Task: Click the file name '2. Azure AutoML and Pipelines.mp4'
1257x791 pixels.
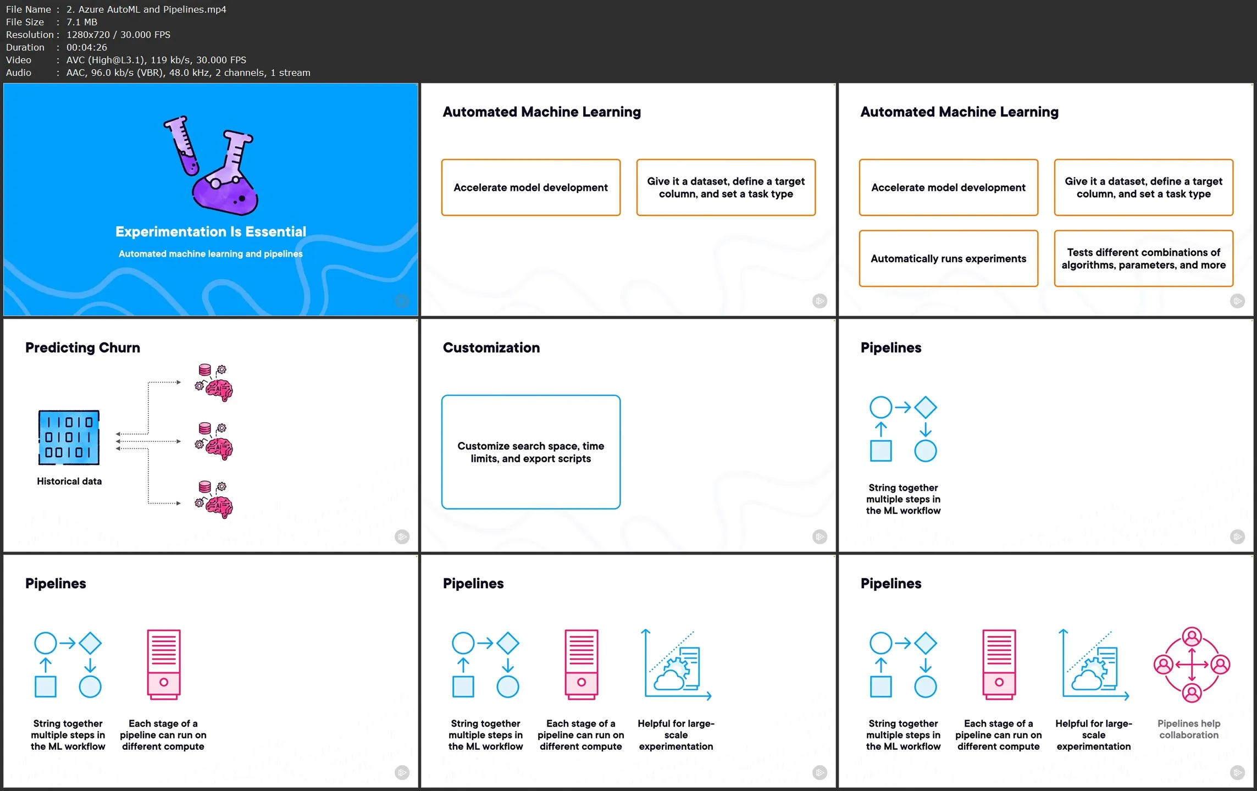Action: coord(146,9)
